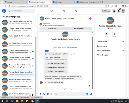
Task: Open the Zoe conversation in chat list
Action: (x=18, y=22)
